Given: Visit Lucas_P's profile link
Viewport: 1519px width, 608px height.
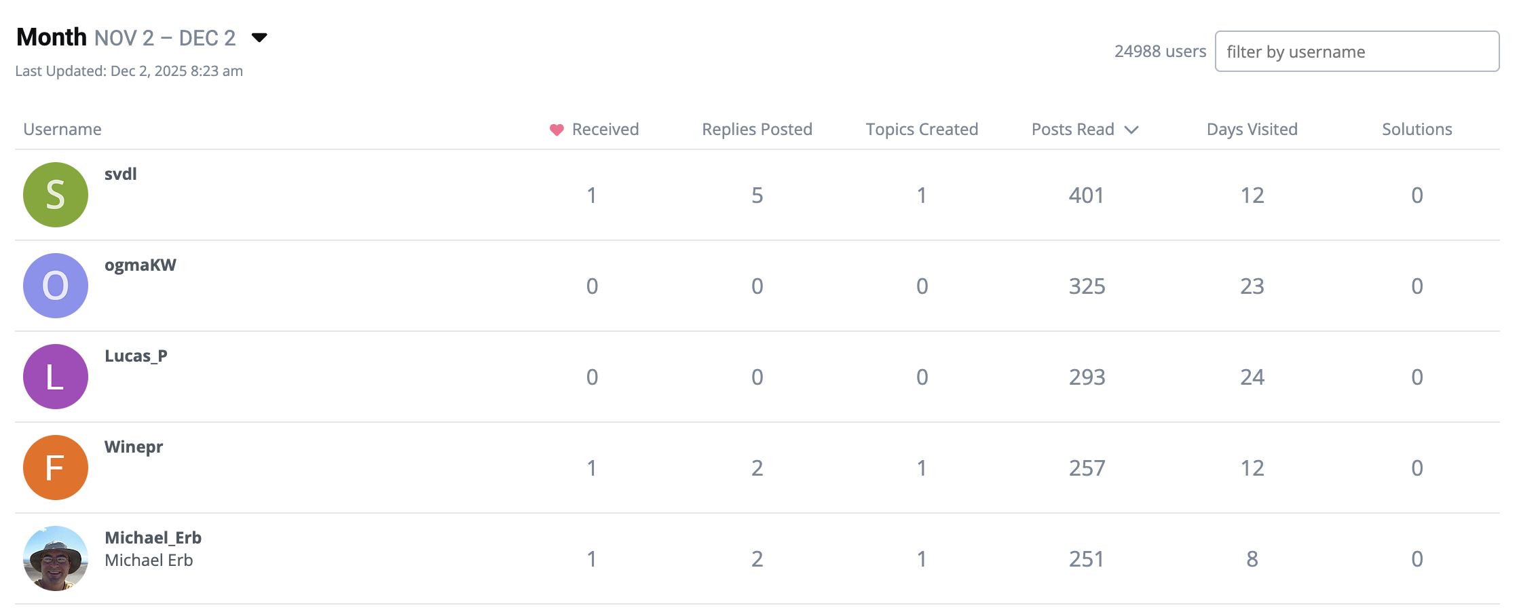Looking at the screenshot, I should click(x=136, y=356).
